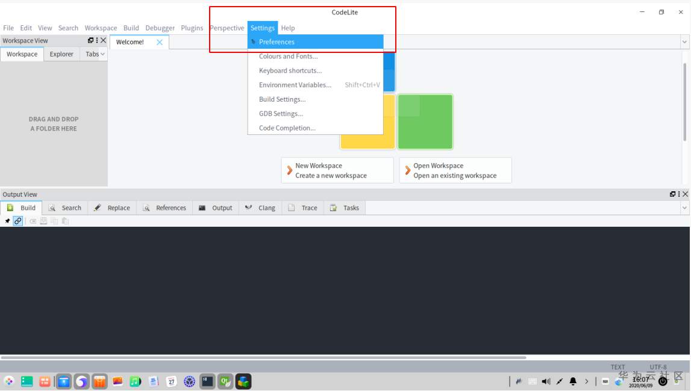The width and height of the screenshot is (691, 391).
Task: Click the horizontal scrollbar of output pane
Action: [263, 357]
